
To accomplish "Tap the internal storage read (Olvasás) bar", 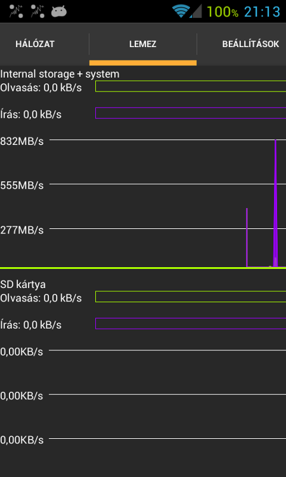I will 191,86.
